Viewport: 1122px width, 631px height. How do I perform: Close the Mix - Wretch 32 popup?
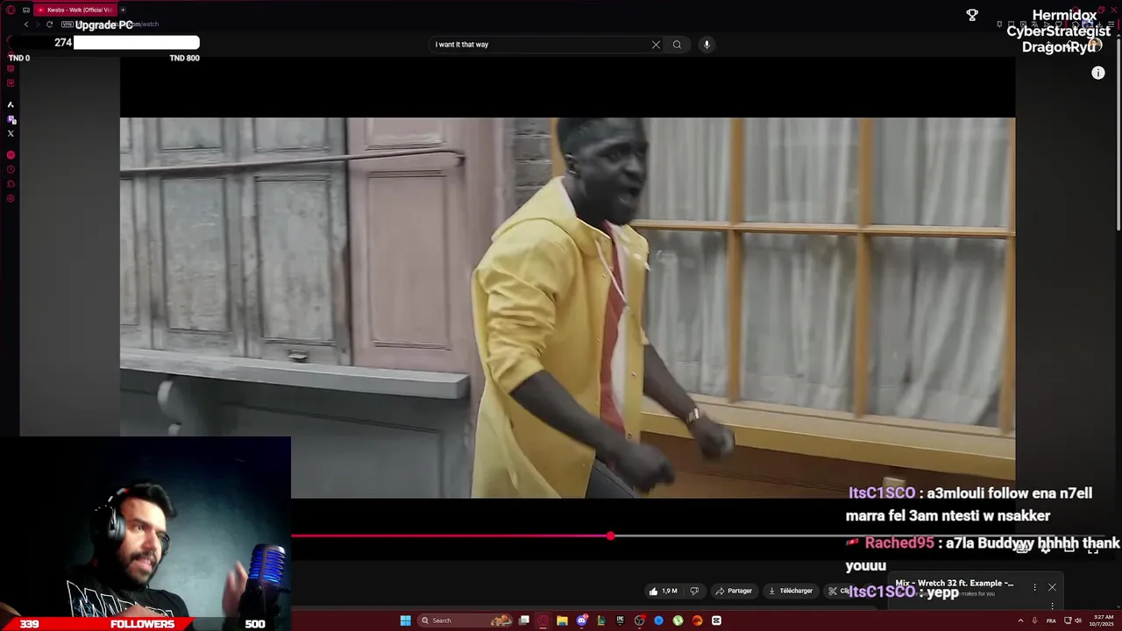[x=1052, y=587]
